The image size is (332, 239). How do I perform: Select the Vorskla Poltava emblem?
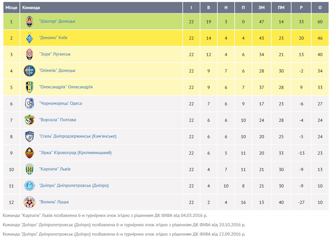[x=30, y=120]
